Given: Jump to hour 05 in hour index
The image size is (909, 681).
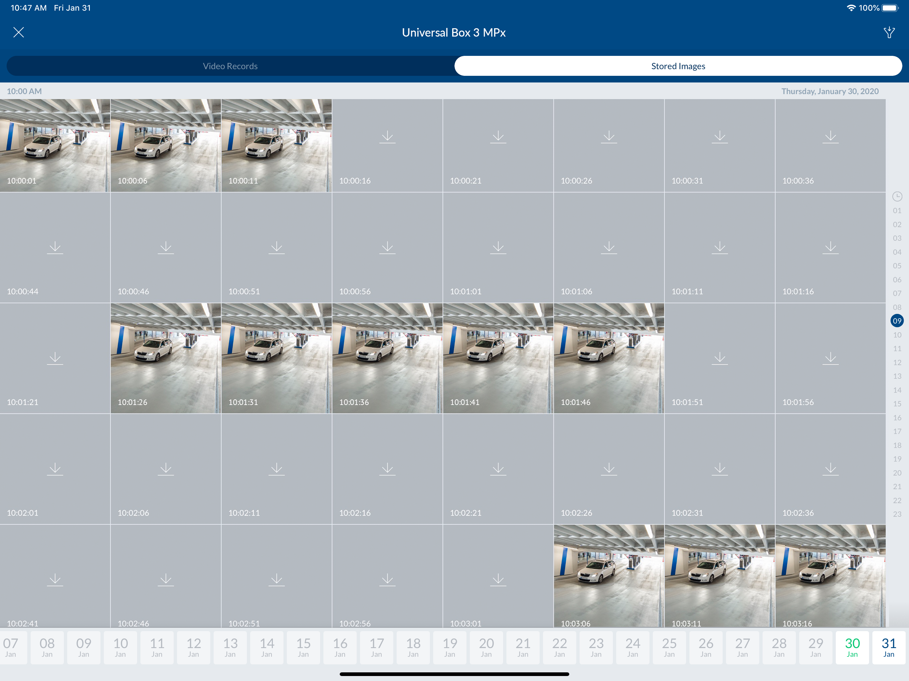Looking at the screenshot, I should [x=897, y=266].
